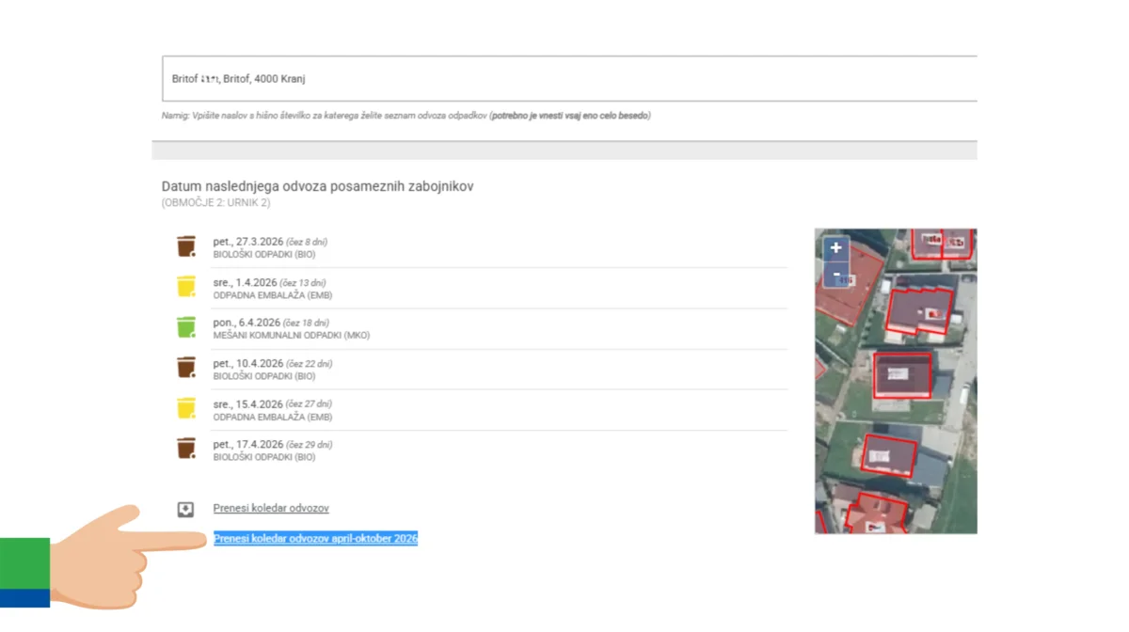The height and width of the screenshot is (632, 1129).
Task: Select the pon., 6.4.2026 pickup date entry
Action: point(247,323)
